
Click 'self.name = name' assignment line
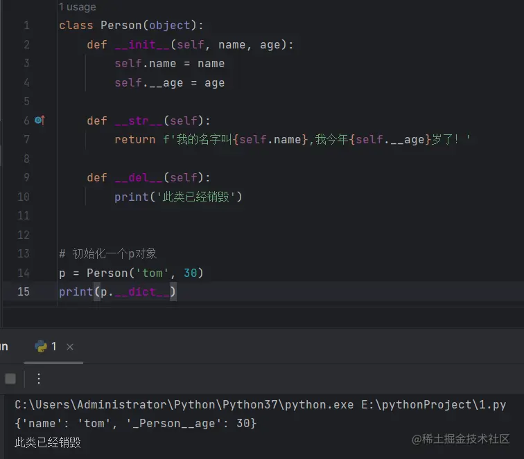coord(170,64)
